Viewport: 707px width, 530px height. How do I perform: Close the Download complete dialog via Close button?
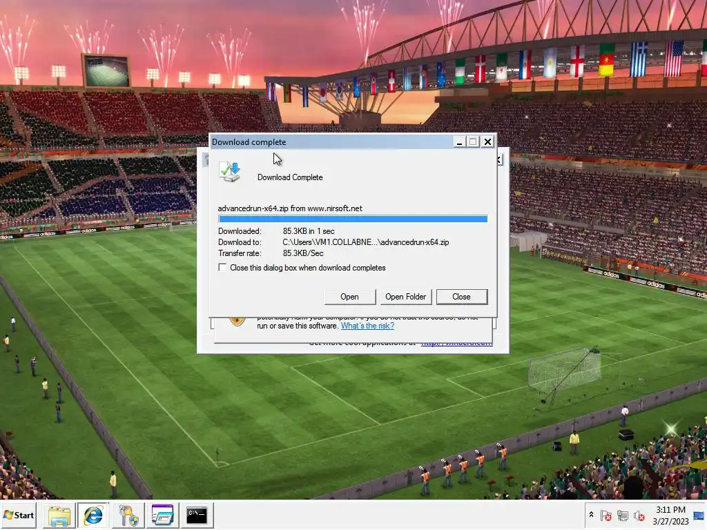[462, 297]
